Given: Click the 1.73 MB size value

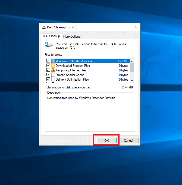Looking at the screenshot, I should click(123, 61).
